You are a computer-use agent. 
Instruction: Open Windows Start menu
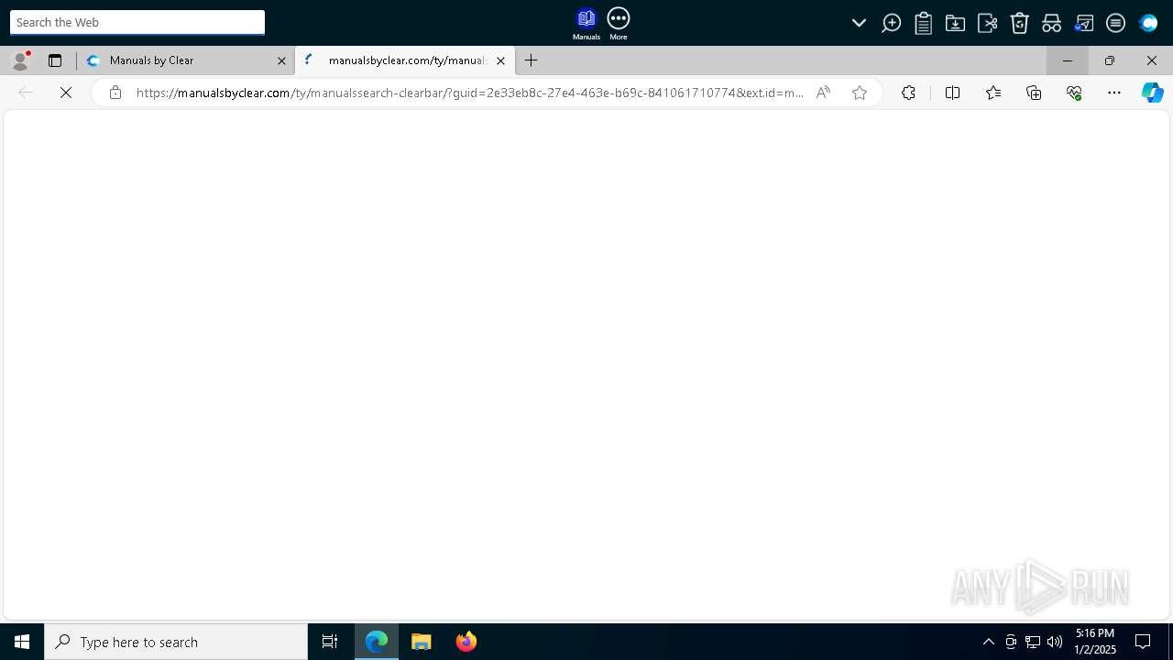[x=22, y=642]
